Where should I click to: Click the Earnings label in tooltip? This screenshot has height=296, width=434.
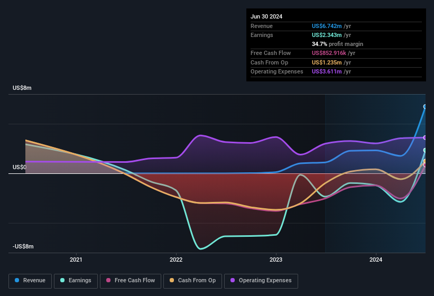click(262, 35)
